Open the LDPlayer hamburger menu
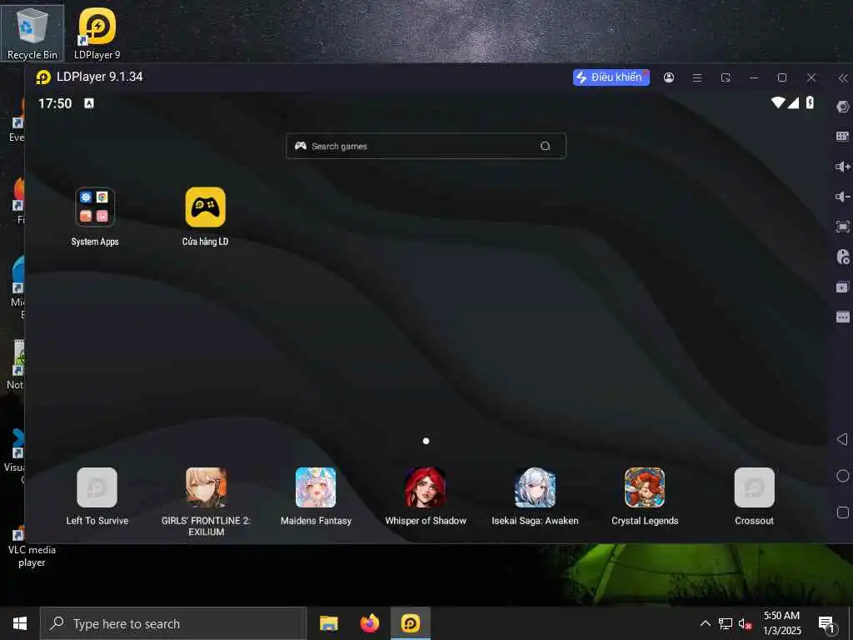 697,77
